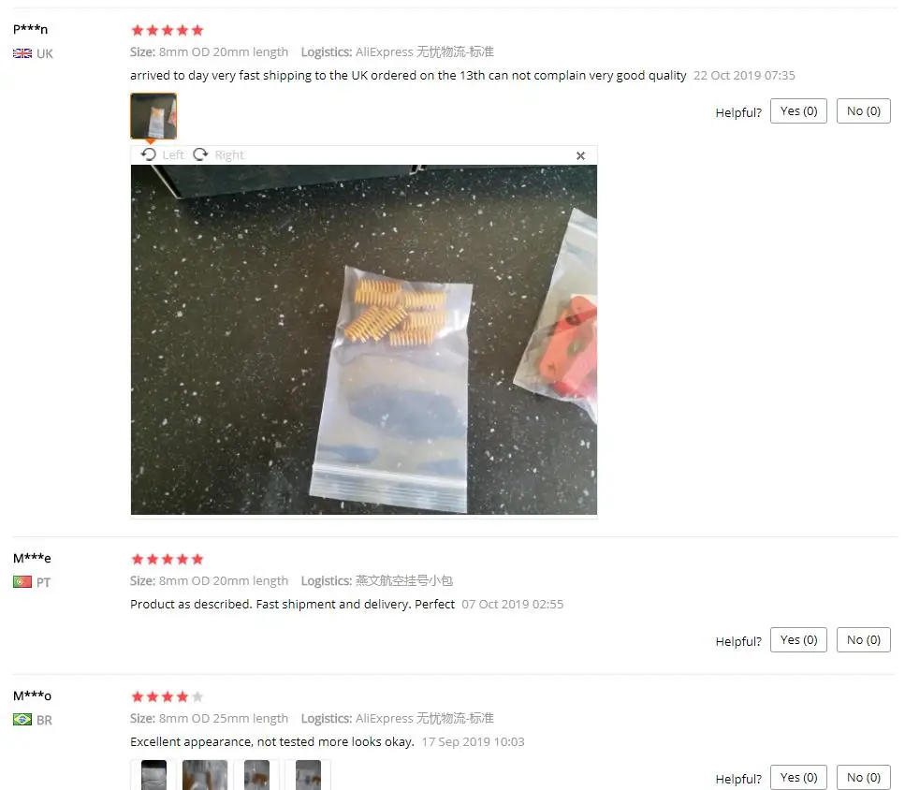Rotate the review photo right
905x790 pixels.
[218, 154]
